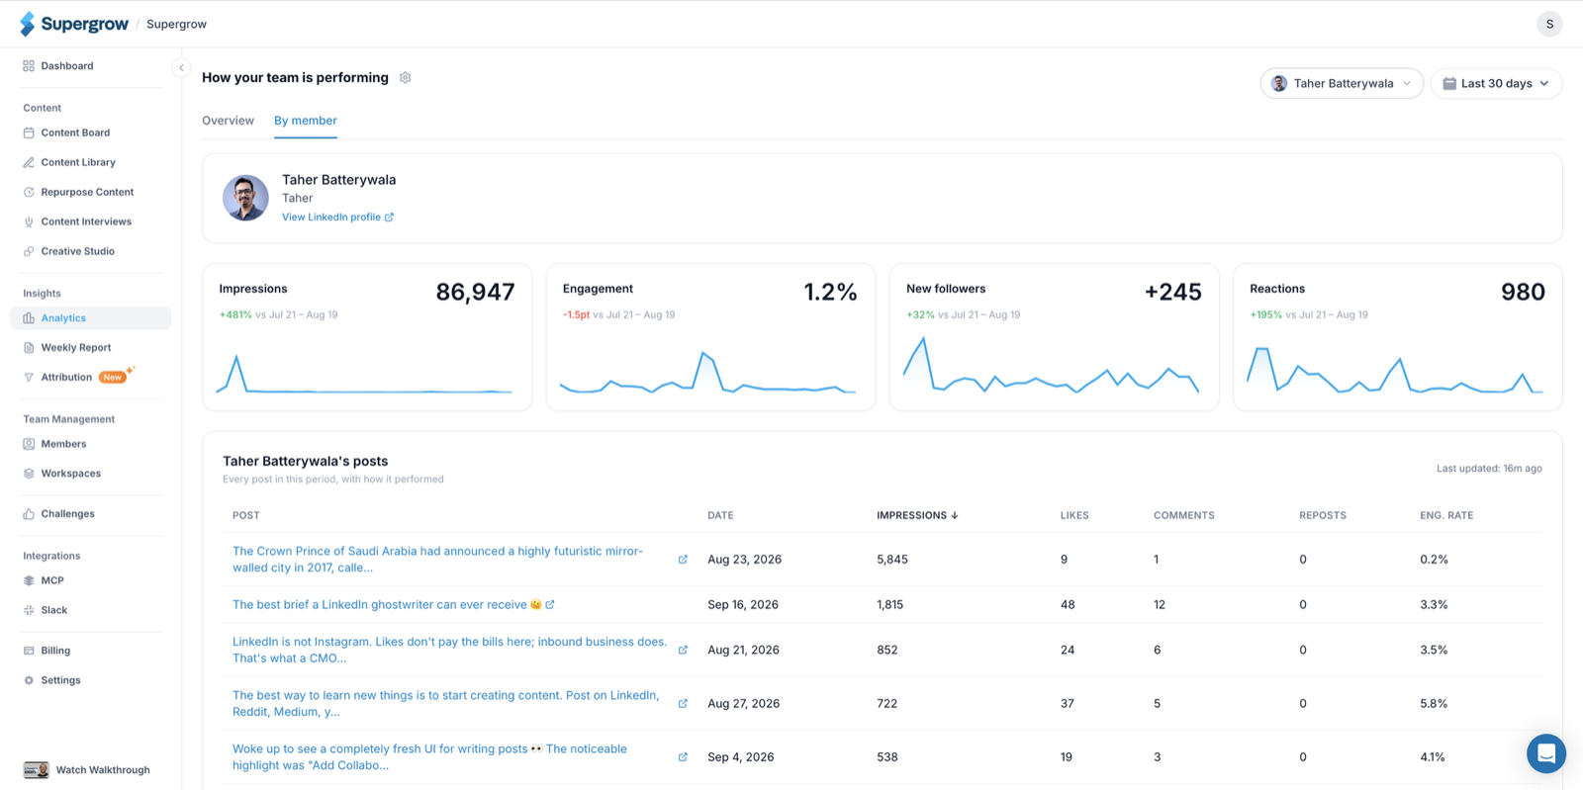
Task: Switch to the Overview tab
Action: [228, 121]
